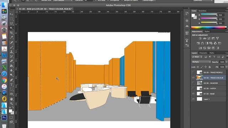Select the Zoom tool in toolbox
This screenshot has width=228, height=128.
[x=11, y=103]
